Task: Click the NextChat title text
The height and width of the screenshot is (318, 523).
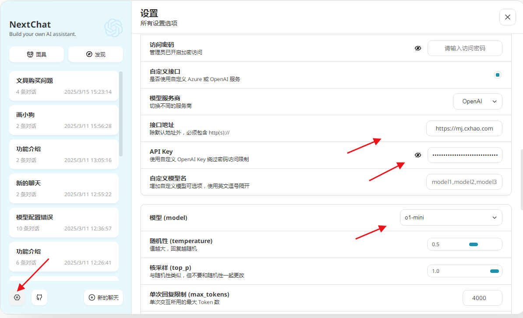Action: [30, 25]
